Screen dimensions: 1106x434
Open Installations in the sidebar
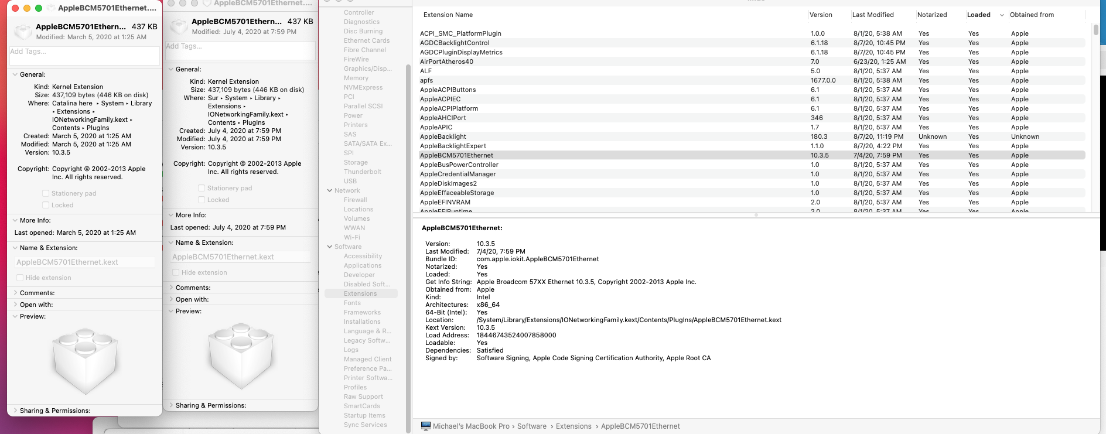[x=362, y=322]
